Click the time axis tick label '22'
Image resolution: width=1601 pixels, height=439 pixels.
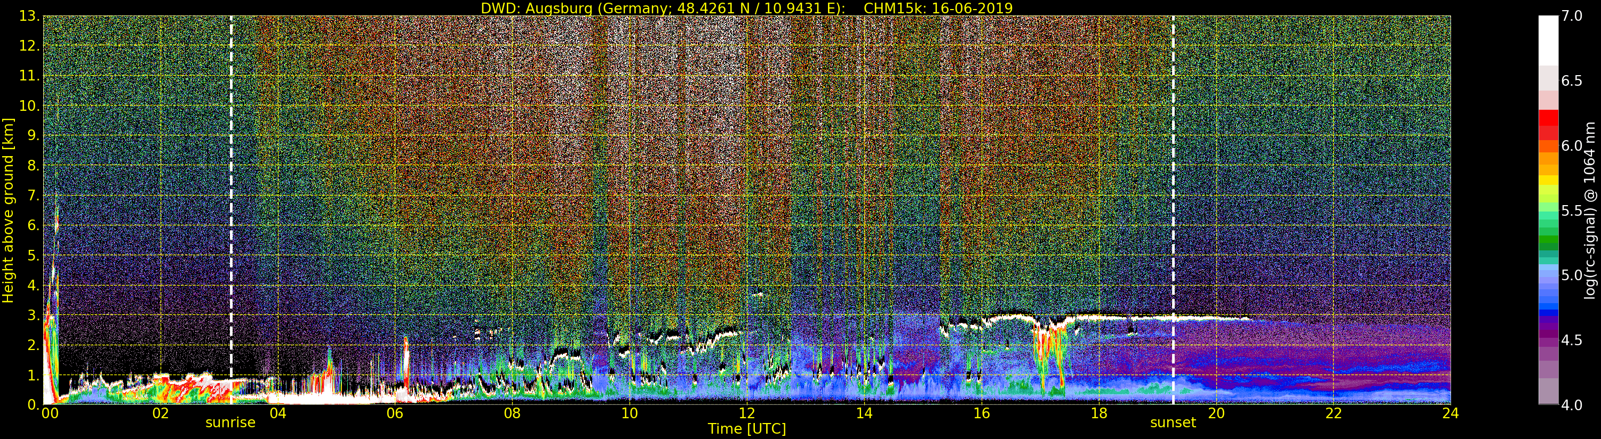tap(1334, 413)
